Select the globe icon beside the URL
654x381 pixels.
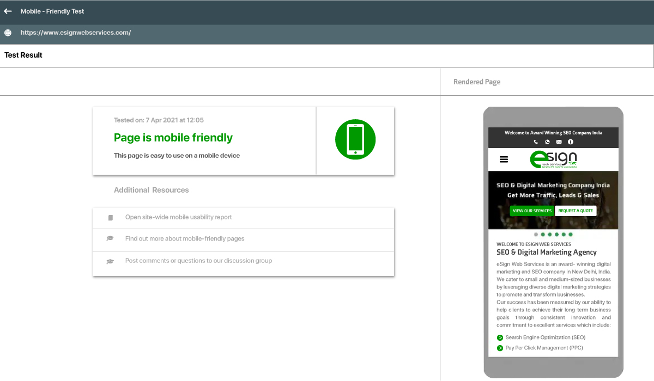pyautogui.click(x=8, y=33)
